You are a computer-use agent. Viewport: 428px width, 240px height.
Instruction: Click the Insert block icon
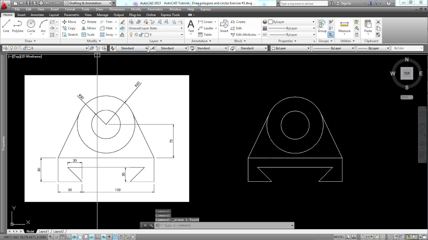[x=224, y=27]
